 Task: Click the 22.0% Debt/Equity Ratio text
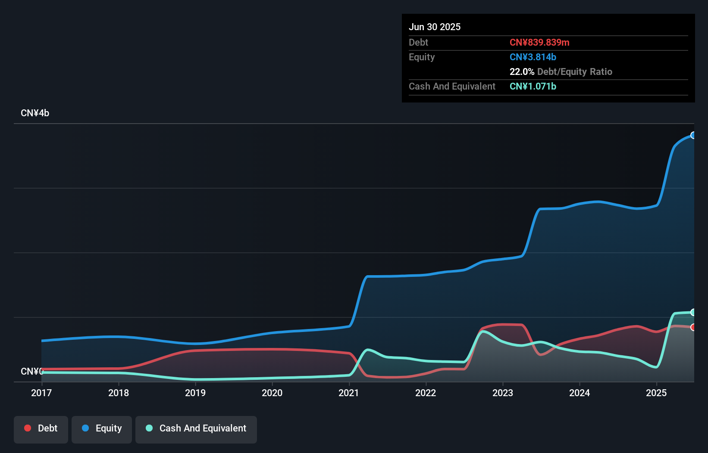point(561,71)
